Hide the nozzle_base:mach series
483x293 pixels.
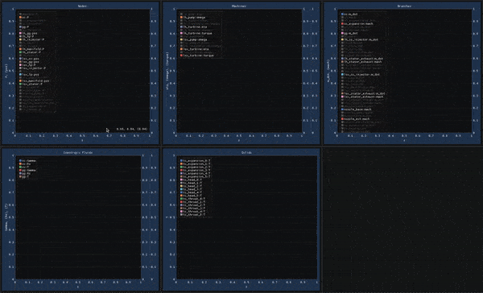coord(357,109)
